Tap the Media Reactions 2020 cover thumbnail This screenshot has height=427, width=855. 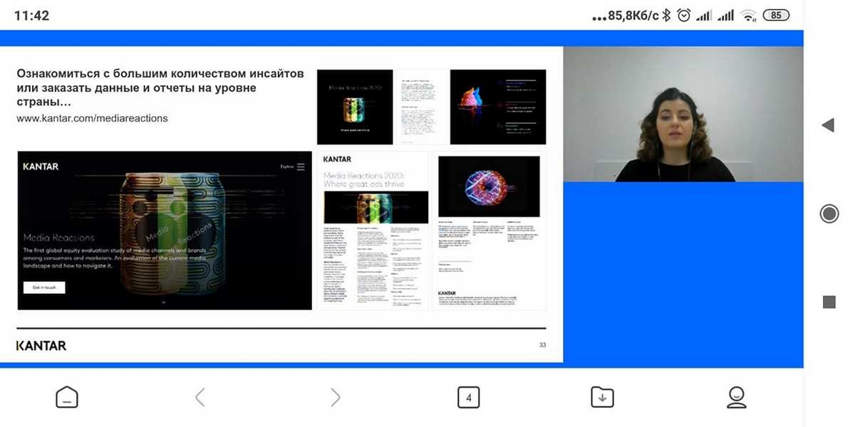355,107
